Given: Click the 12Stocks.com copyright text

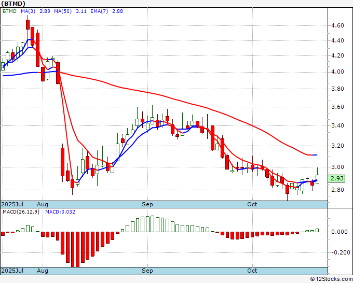Looking at the screenshot, I should 331,279.
